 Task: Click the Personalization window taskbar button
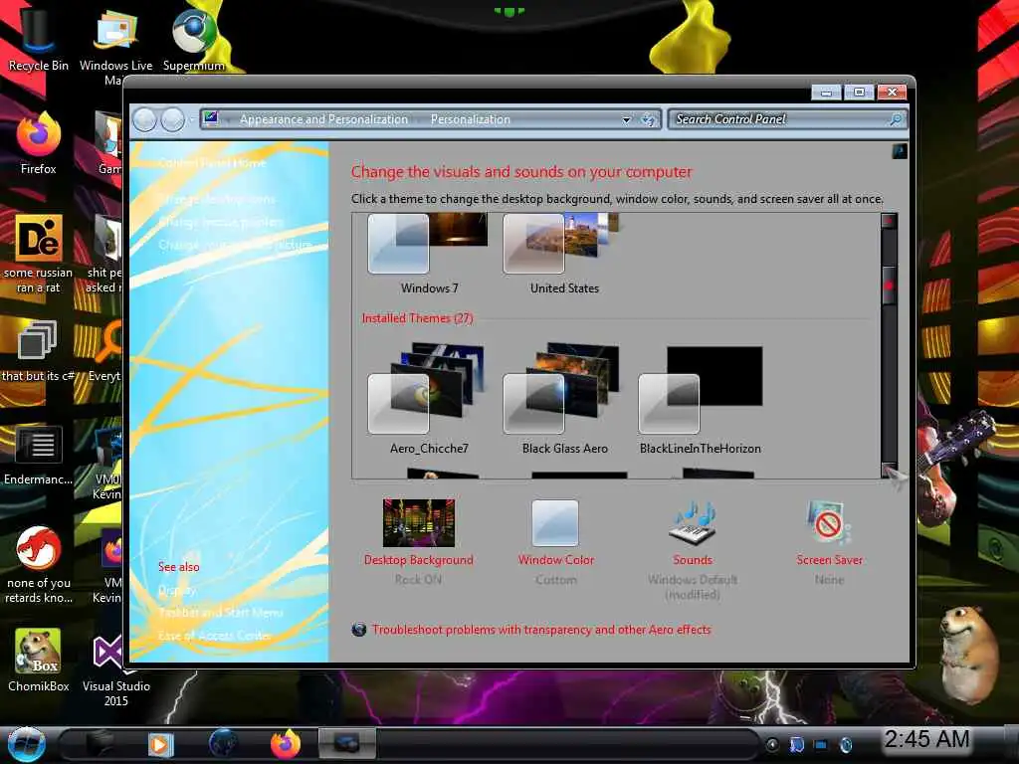347,743
